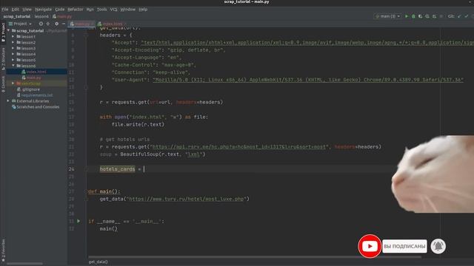Click the scrap_tutorial breadcrumb in navigation bar
Image resolution: width=474 pixels, height=266 pixels.
tap(17, 16)
